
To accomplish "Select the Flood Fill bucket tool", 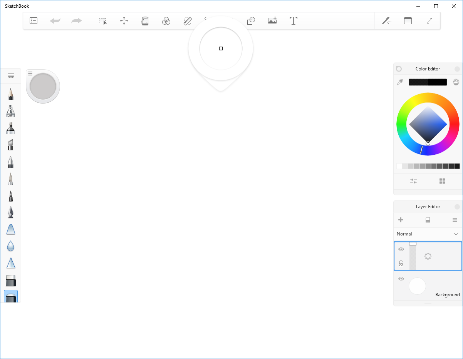I will pos(145,21).
